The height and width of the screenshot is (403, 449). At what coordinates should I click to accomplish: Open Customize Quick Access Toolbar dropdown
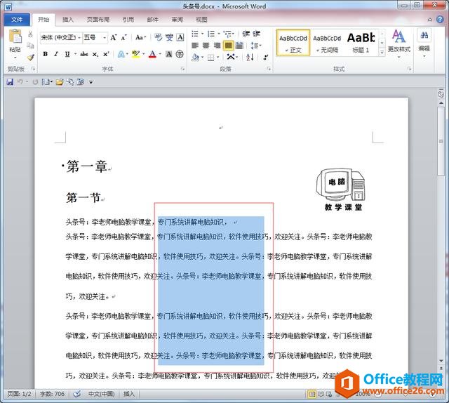pos(91,82)
